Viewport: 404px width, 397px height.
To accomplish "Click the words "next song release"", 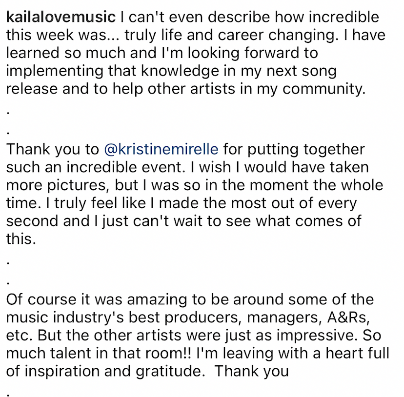I will pos(303,71).
